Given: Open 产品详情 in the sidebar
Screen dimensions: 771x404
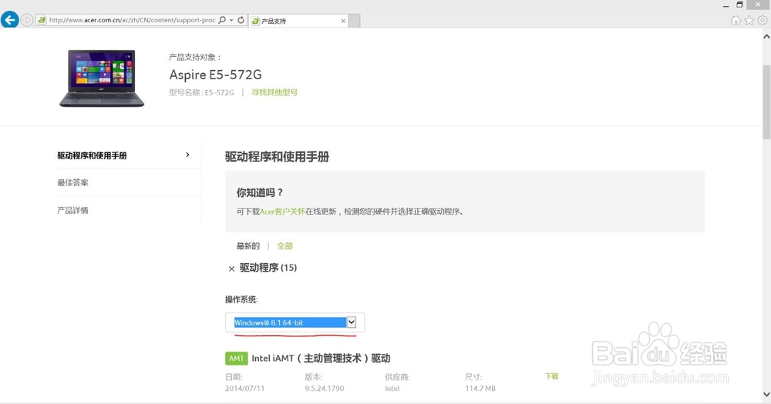Looking at the screenshot, I should coord(72,210).
